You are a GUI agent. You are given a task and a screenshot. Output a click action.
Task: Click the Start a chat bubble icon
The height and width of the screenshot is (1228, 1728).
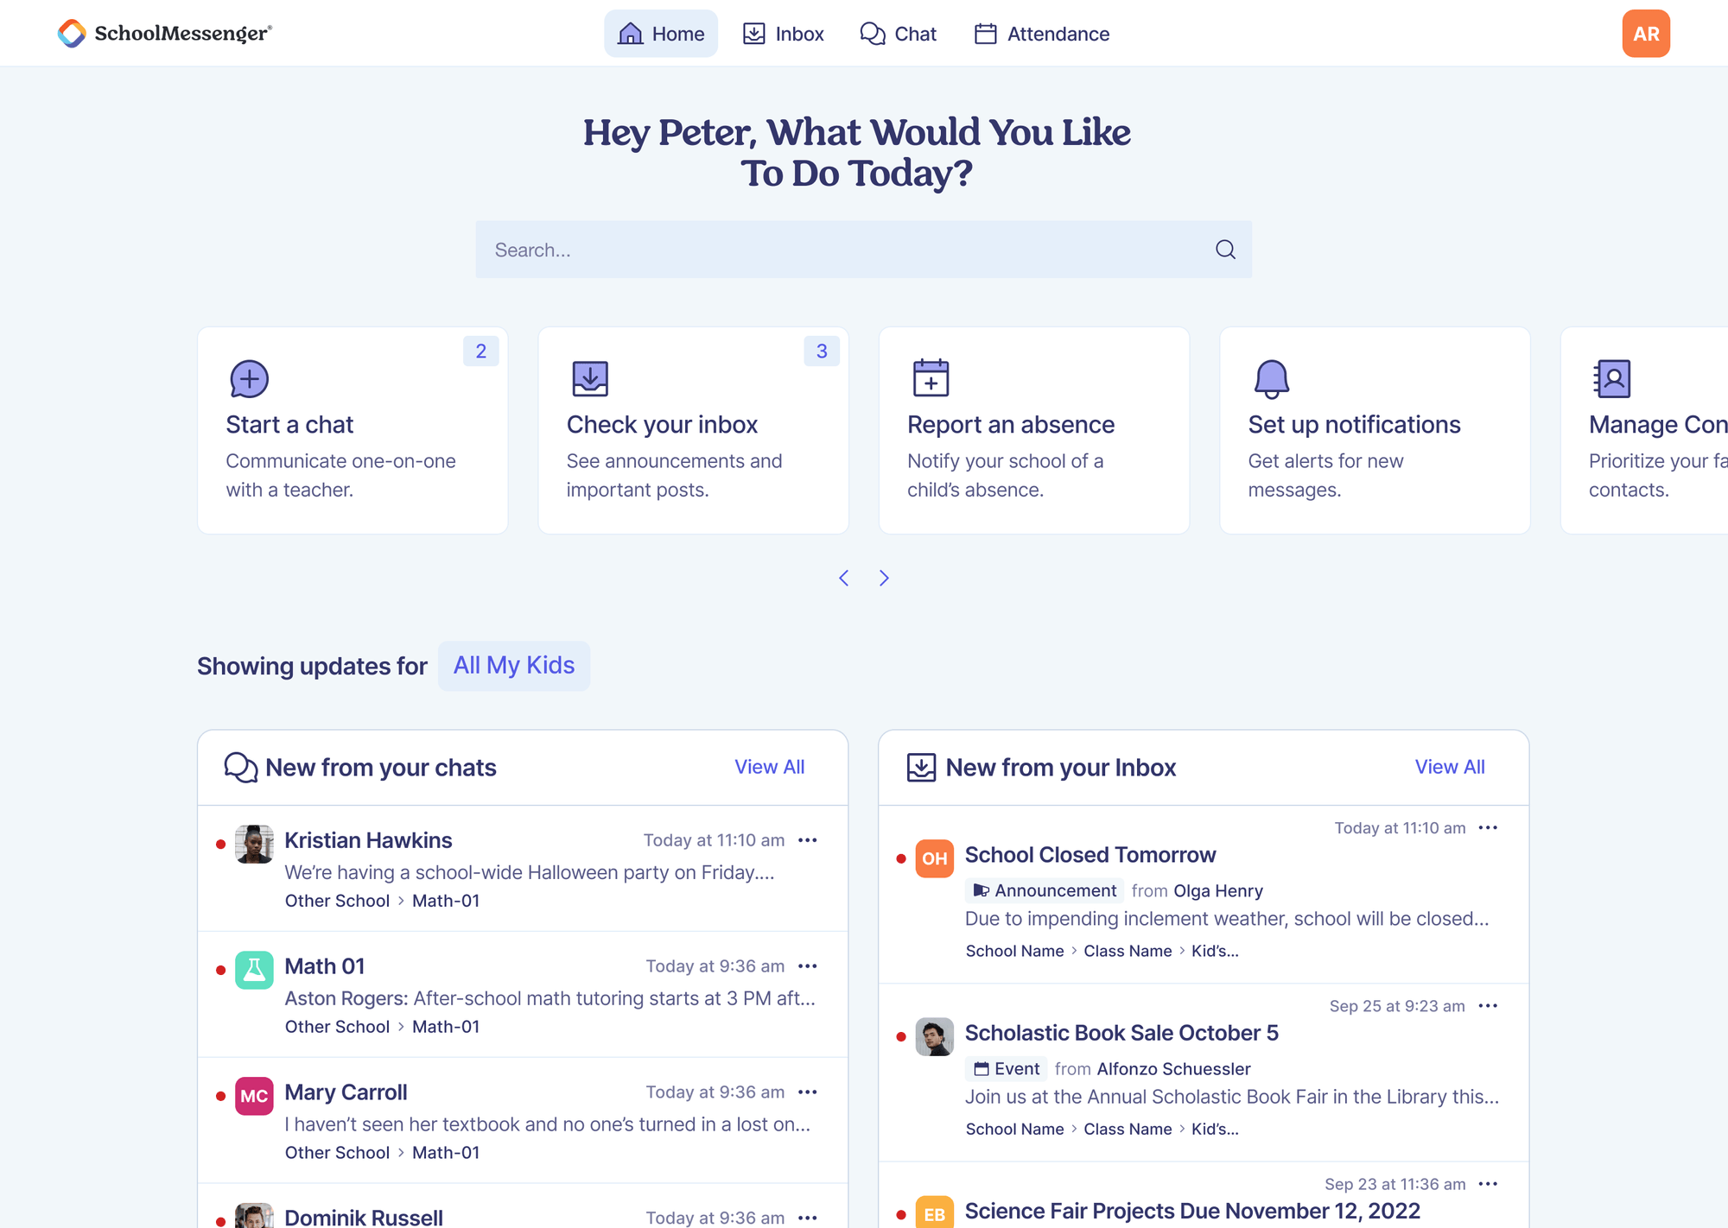point(248,378)
